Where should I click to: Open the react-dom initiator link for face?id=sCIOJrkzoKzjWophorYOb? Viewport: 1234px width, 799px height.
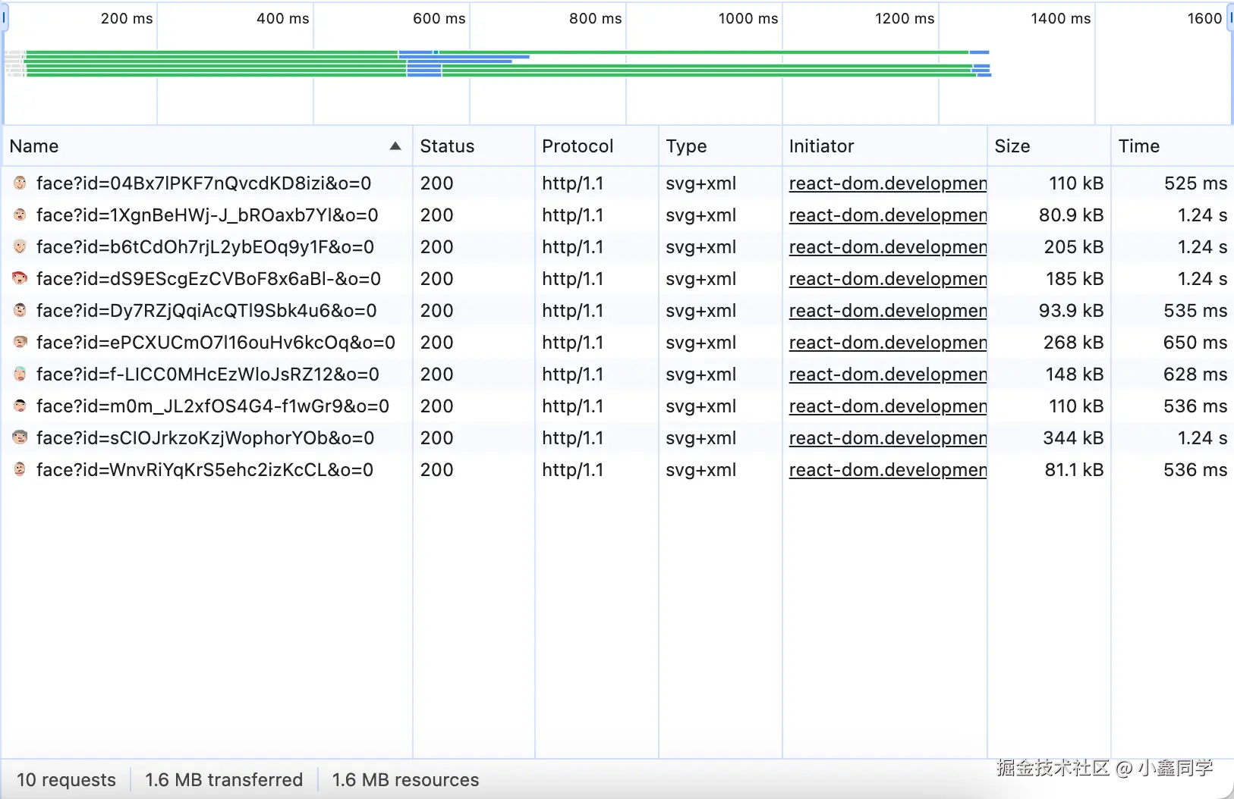coord(888,438)
